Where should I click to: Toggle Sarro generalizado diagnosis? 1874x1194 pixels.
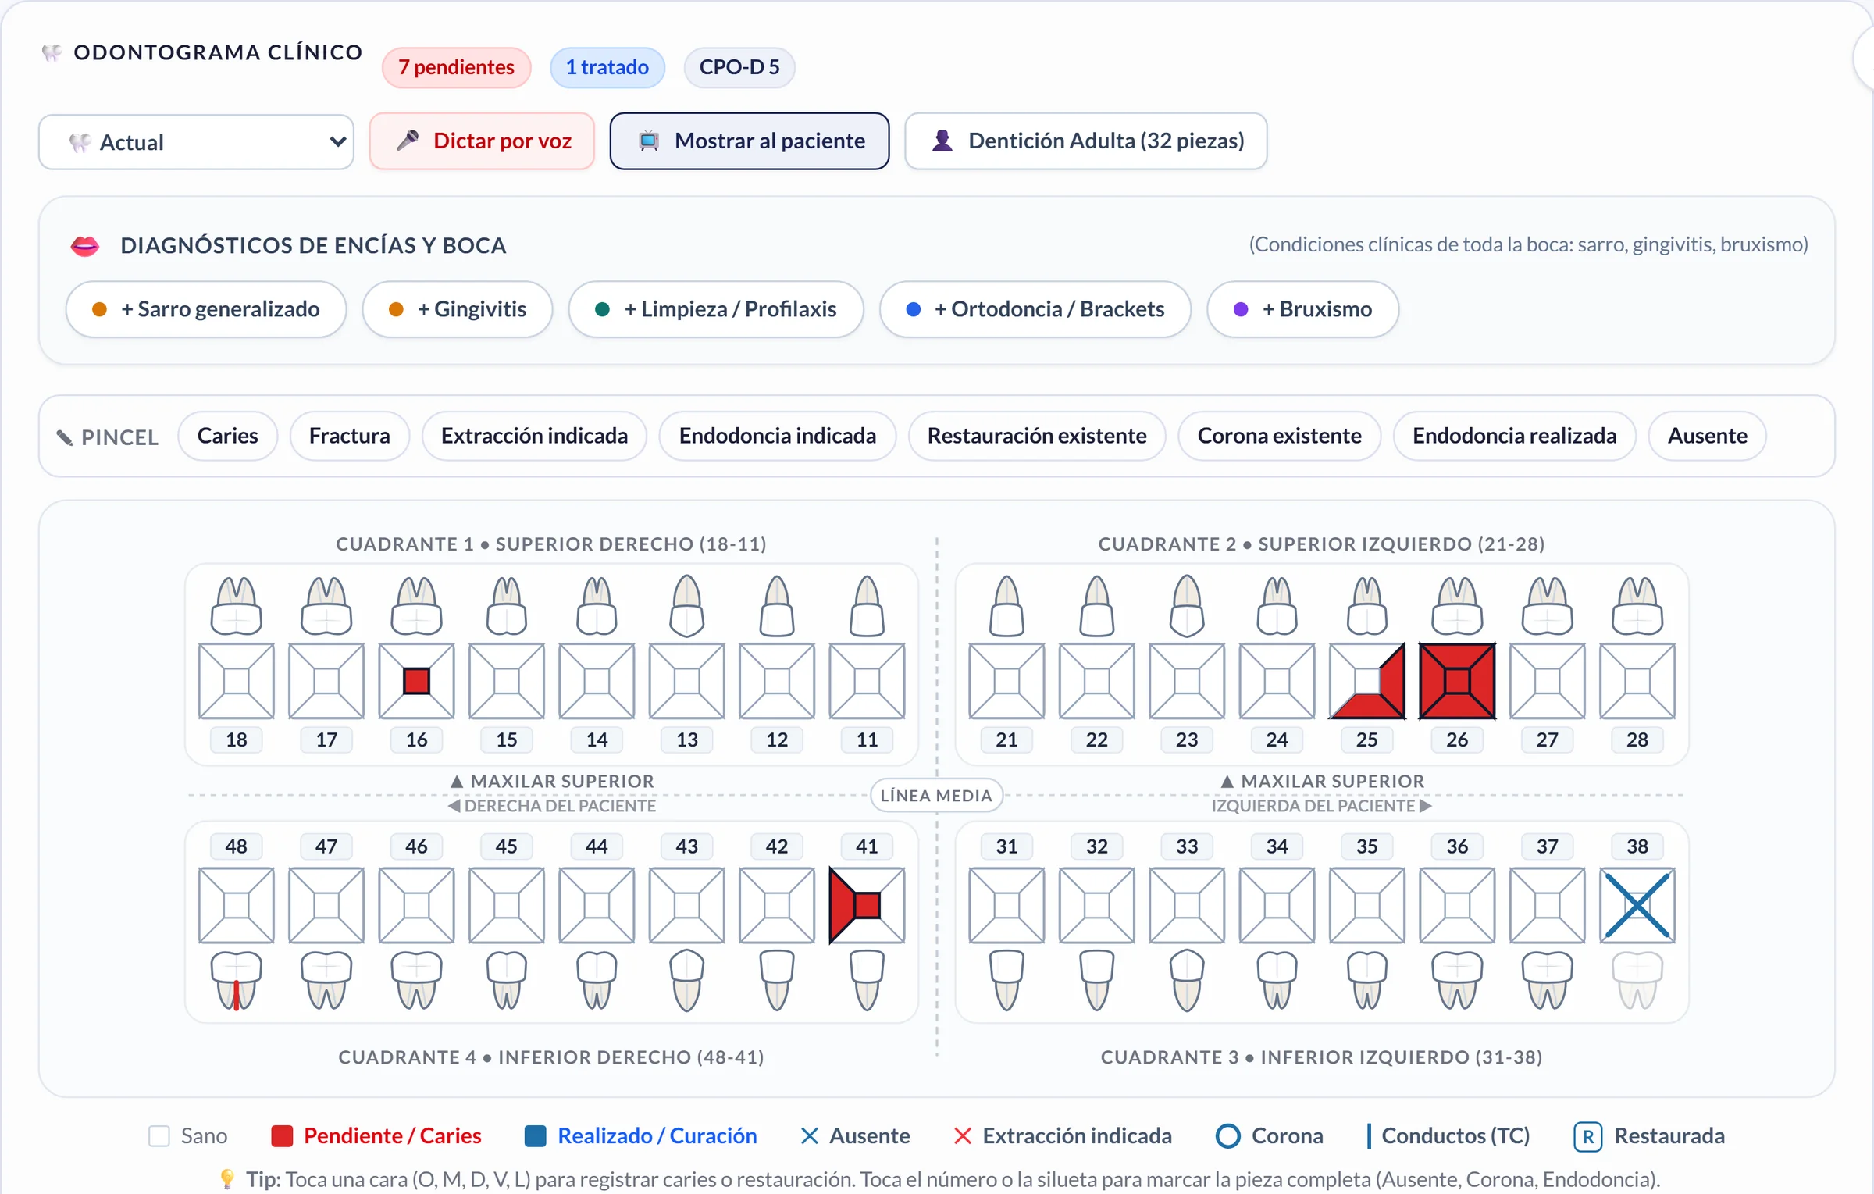point(206,309)
